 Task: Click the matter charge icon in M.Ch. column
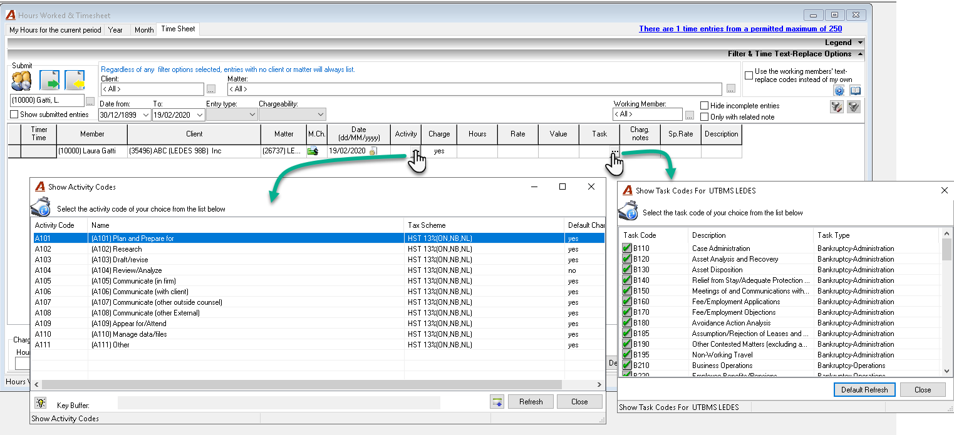[x=313, y=151]
